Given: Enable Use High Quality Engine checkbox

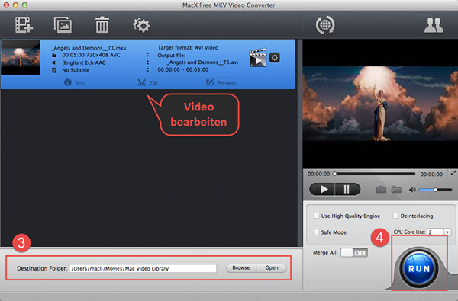Looking at the screenshot, I should pyautogui.click(x=316, y=216).
